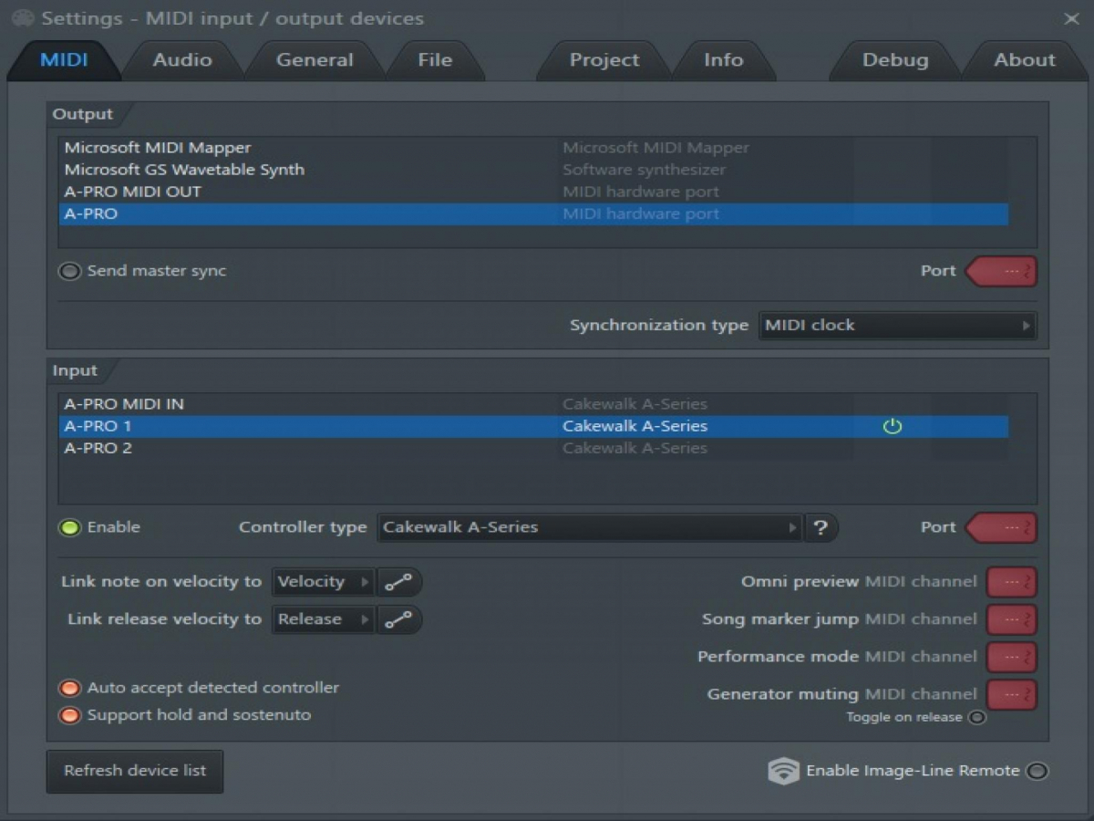The image size is (1094, 821).
Task: Disable the input Enable toggle
Action: click(69, 527)
